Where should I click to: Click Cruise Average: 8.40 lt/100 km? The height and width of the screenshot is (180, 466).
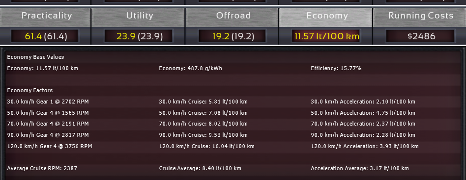click(200, 168)
